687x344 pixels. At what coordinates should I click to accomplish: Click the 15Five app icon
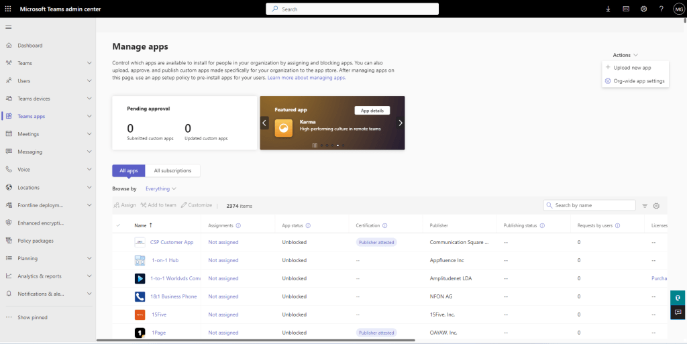tap(140, 314)
